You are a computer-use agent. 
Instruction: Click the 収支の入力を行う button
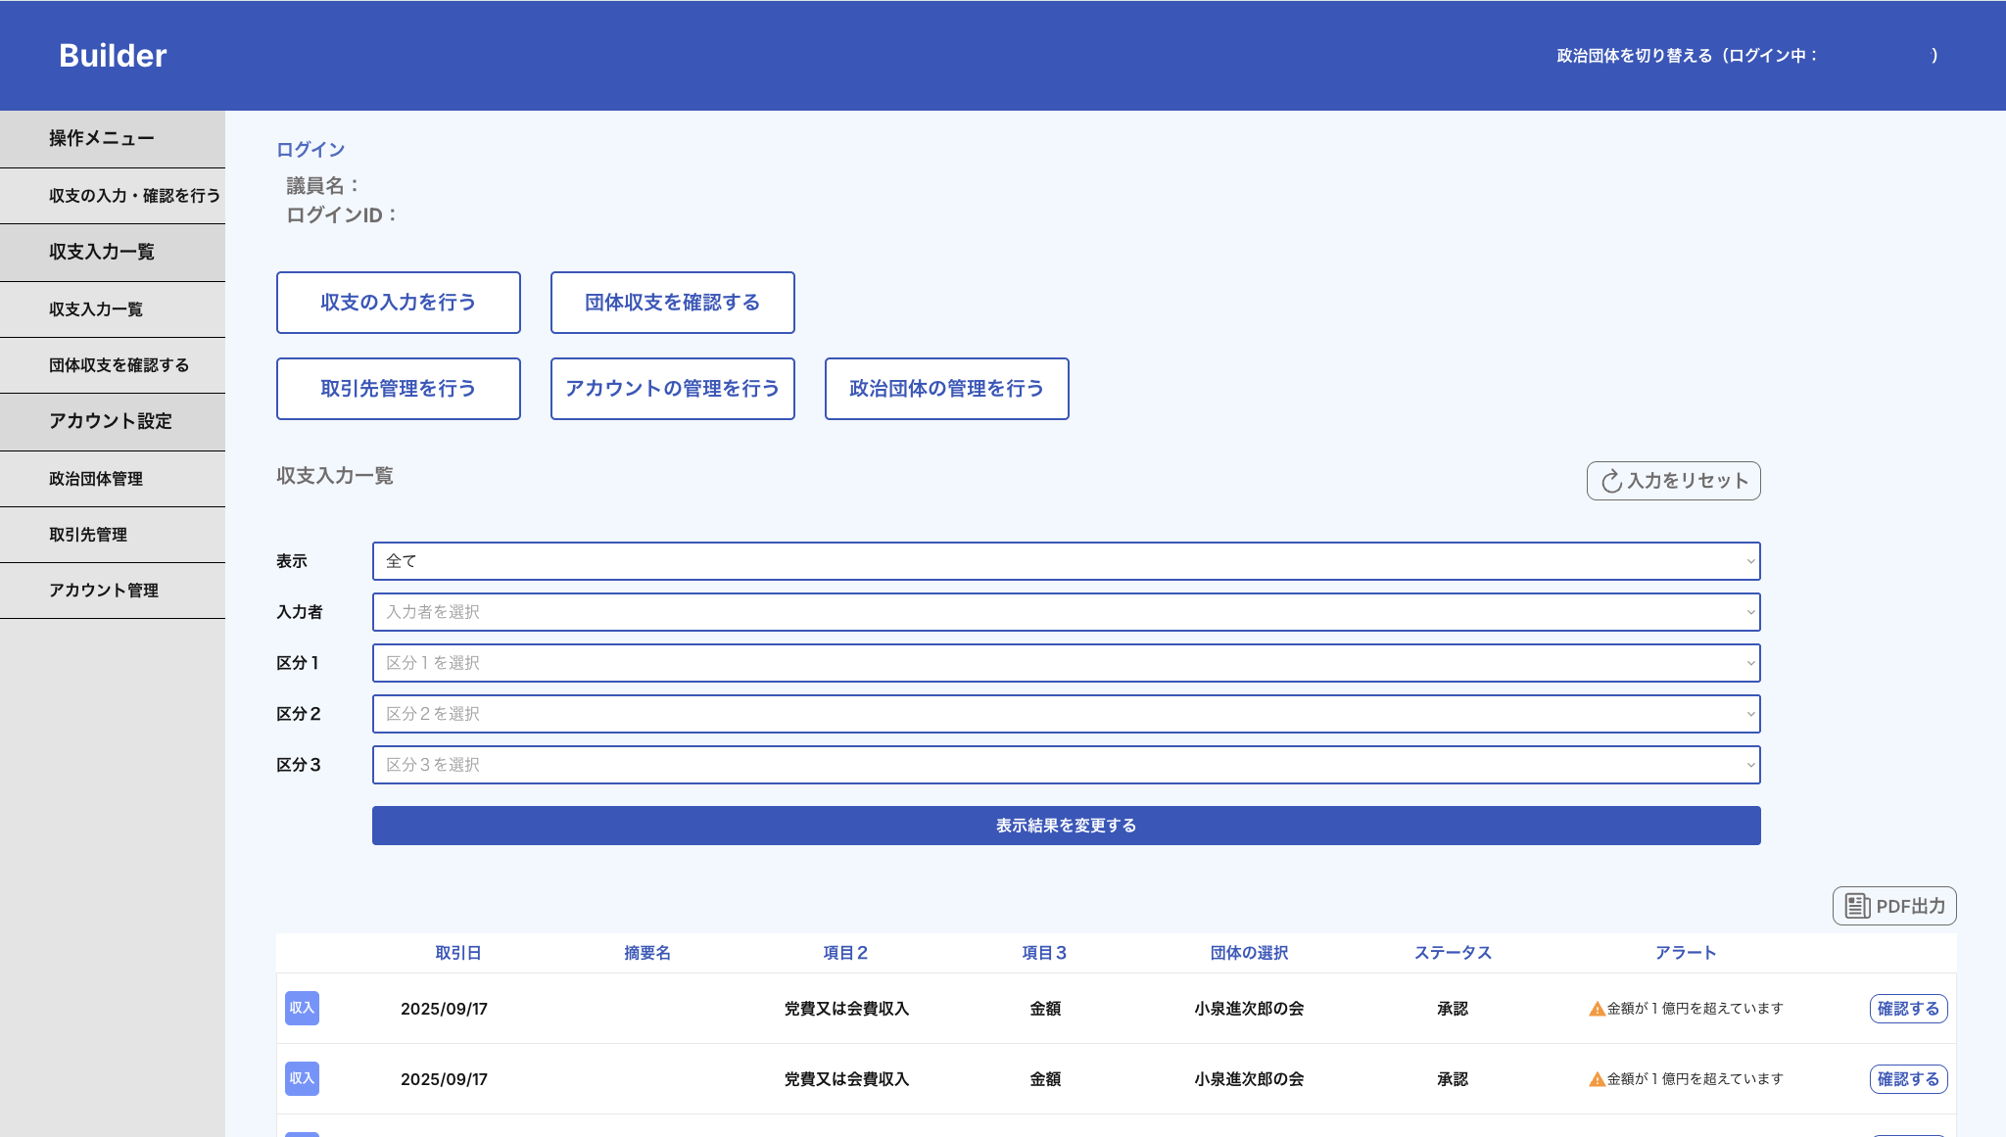tap(398, 303)
